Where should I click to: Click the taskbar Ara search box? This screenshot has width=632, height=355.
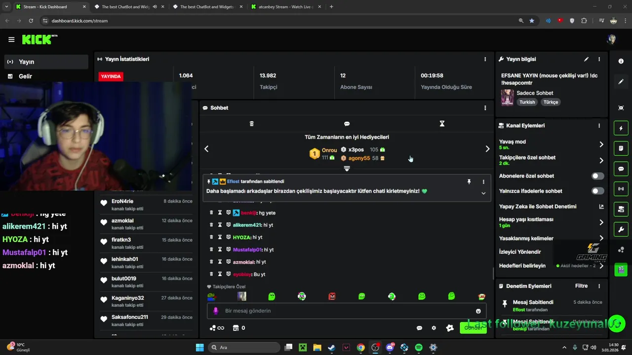tap(244, 348)
